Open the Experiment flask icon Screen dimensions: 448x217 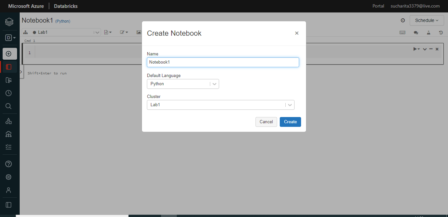tap(428, 32)
